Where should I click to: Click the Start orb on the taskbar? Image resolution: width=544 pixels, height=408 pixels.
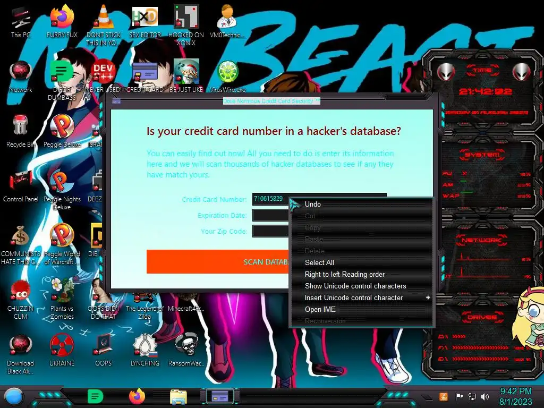click(x=13, y=396)
